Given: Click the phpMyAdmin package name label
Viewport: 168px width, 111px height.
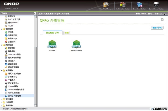Looking at the screenshot, I should [x=76, y=51].
